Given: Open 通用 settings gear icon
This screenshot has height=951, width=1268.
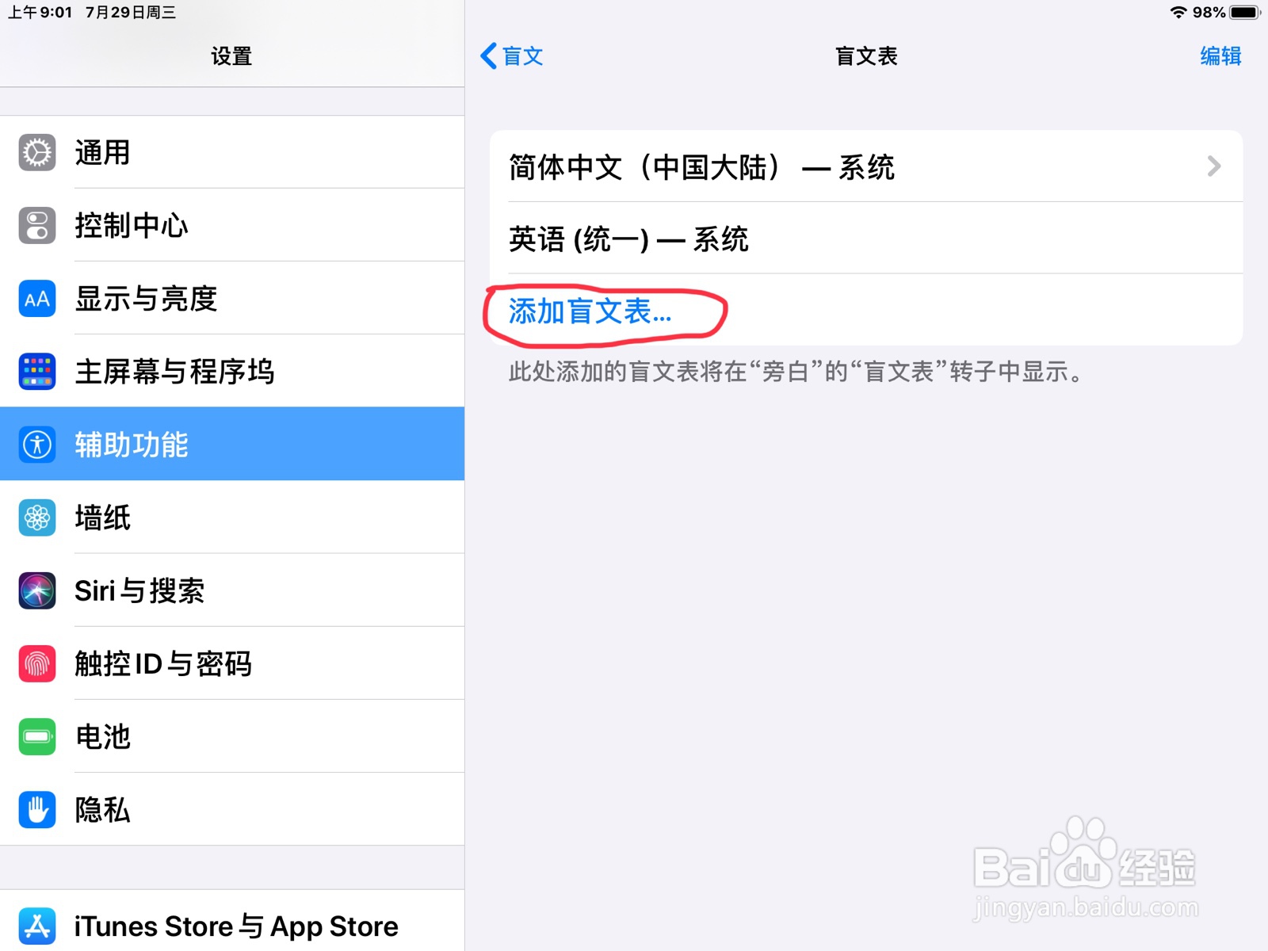Looking at the screenshot, I should [37, 153].
